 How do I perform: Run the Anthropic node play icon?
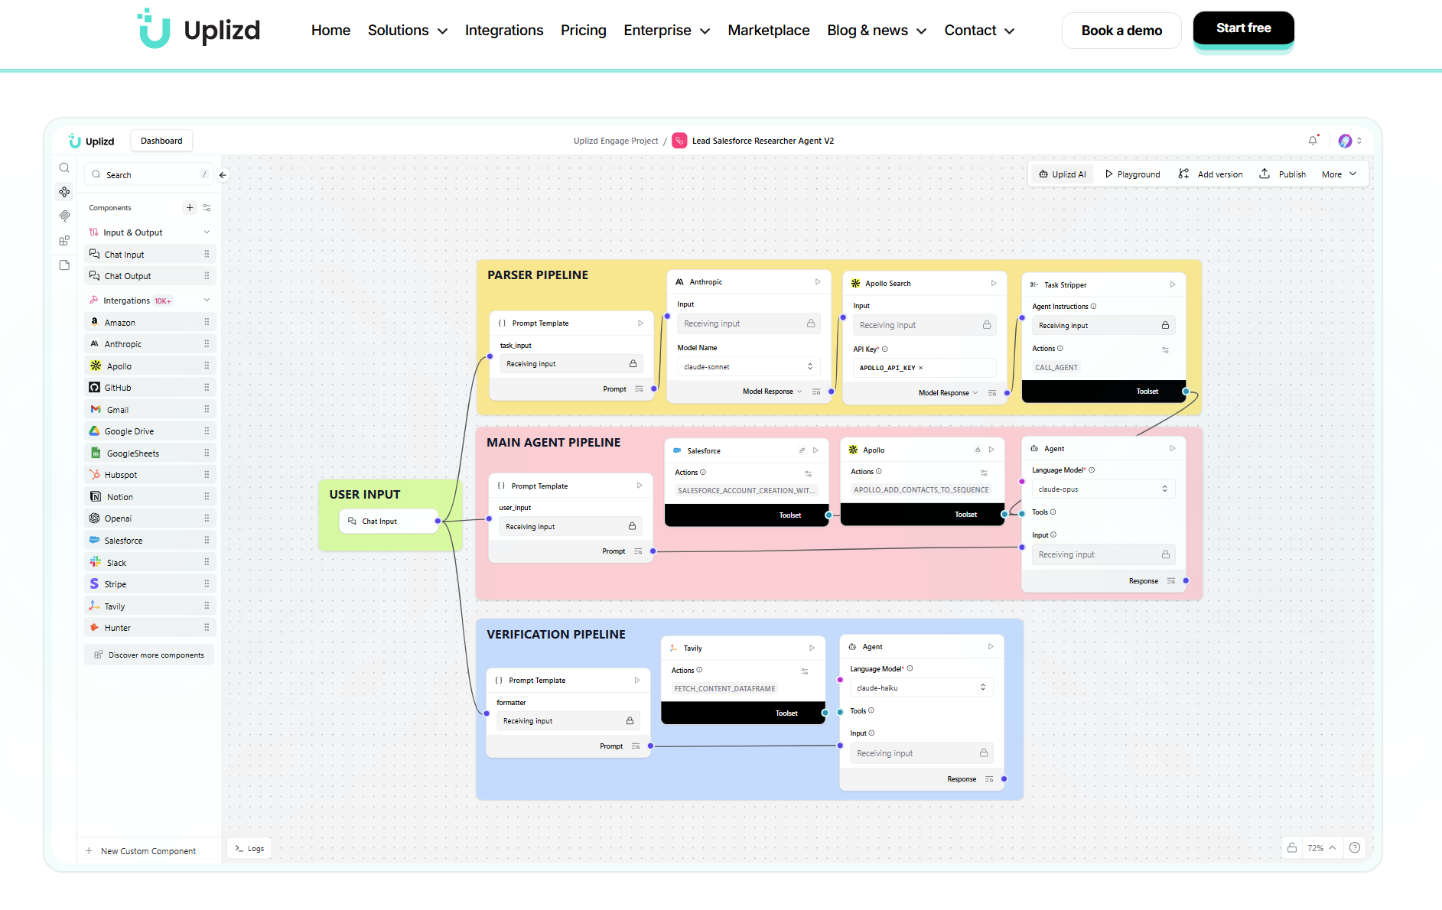(x=818, y=282)
